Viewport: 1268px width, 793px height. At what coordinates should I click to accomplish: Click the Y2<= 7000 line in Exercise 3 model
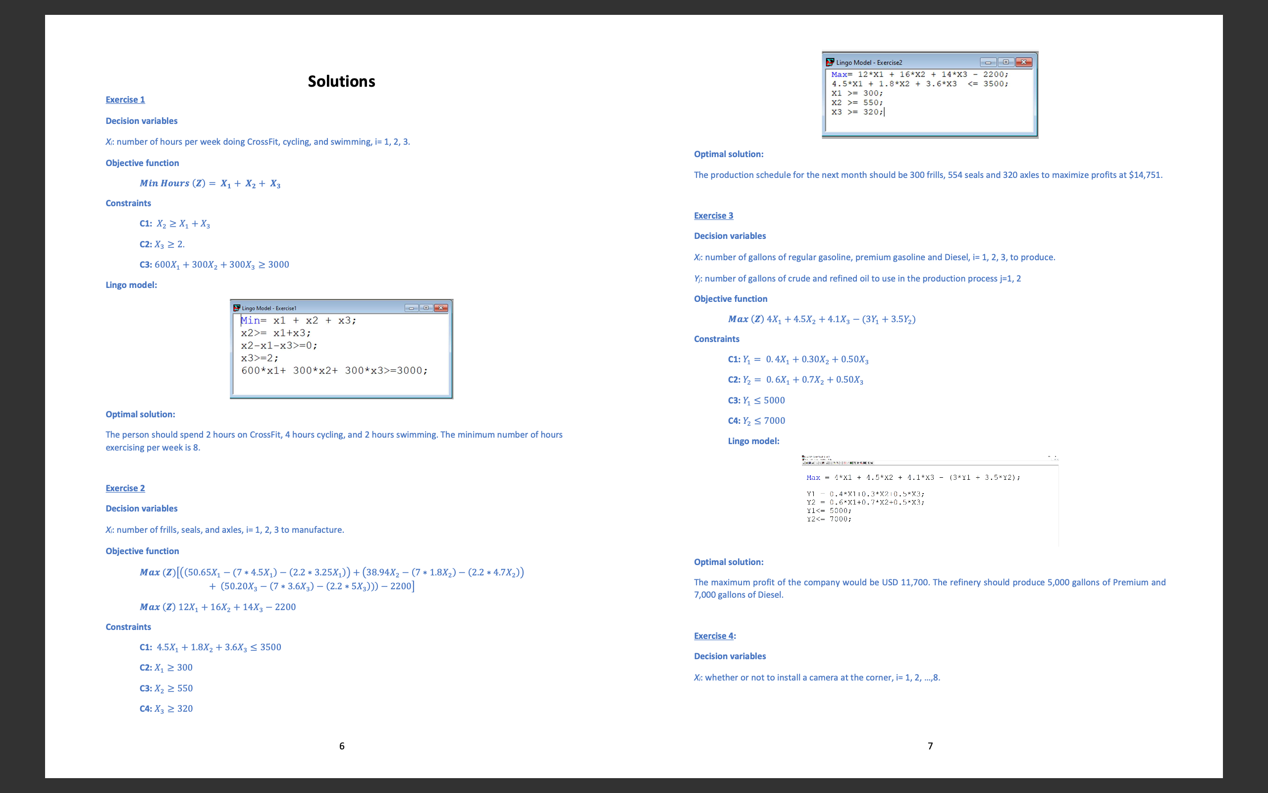[829, 519]
